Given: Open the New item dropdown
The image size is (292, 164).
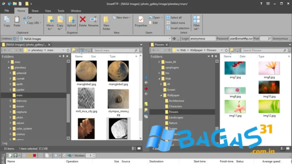Looking at the screenshot, I should [123, 17].
